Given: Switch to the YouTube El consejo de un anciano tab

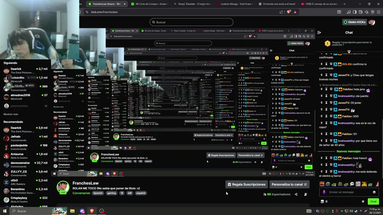Looking at the screenshot, I should (320, 4).
